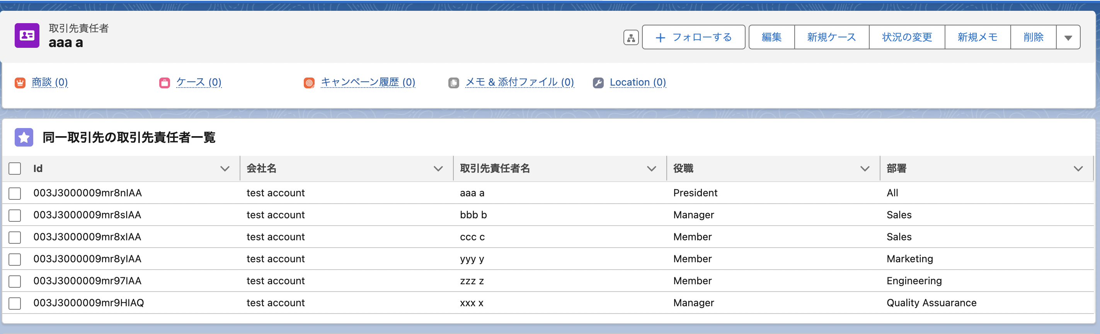Select checkbox for yyy y row
Image resolution: width=1100 pixels, height=334 pixels.
pyautogui.click(x=15, y=259)
